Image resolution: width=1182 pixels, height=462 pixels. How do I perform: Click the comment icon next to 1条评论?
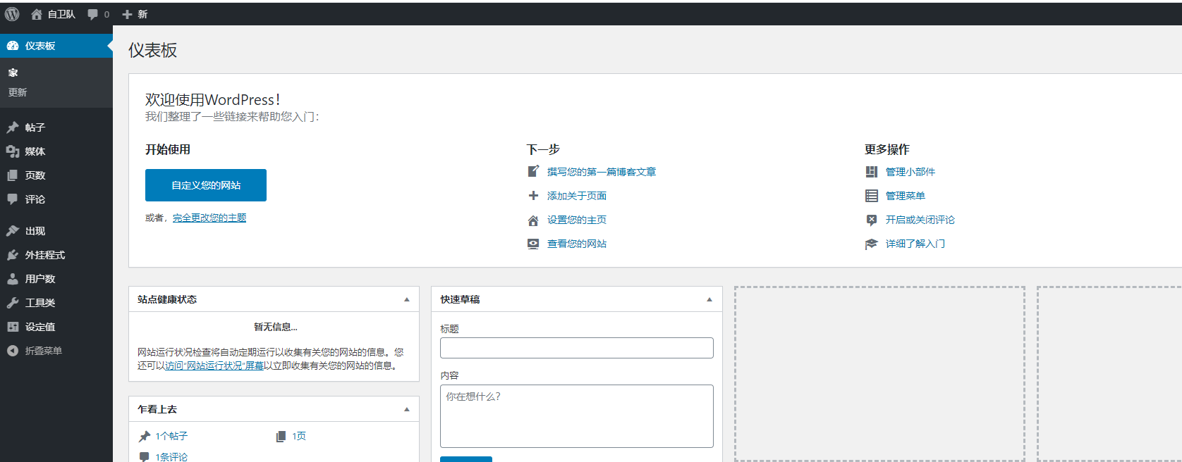[145, 456]
